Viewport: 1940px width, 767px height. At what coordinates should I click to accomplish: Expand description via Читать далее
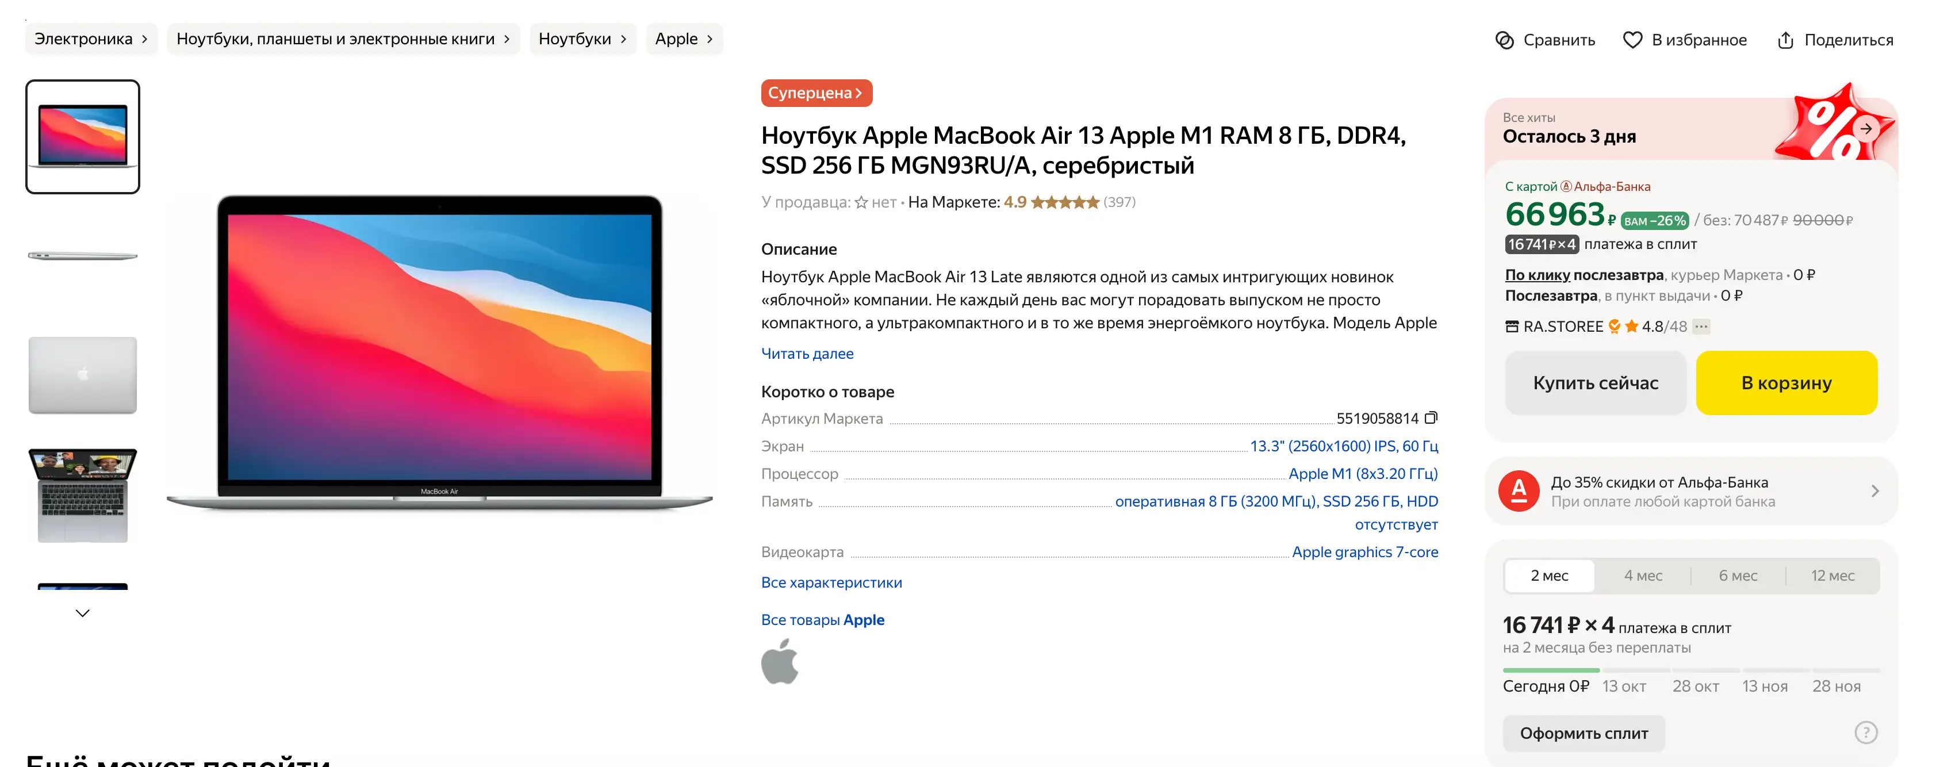coord(807,354)
